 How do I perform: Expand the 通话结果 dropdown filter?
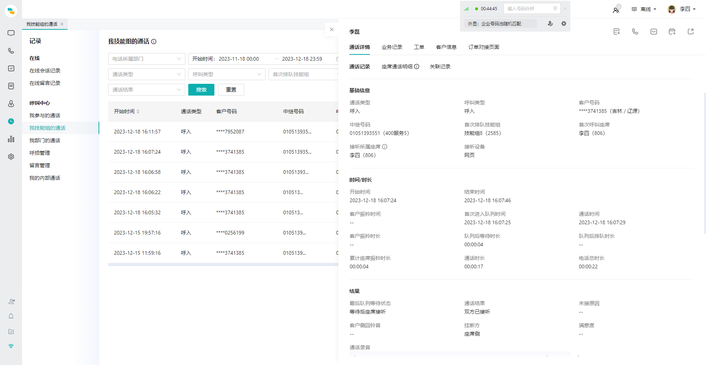point(147,90)
